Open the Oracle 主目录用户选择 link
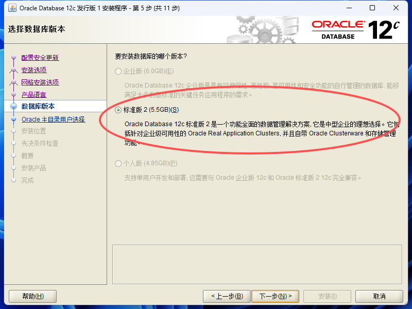The height and width of the screenshot is (309, 412). (x=54, y=119)
